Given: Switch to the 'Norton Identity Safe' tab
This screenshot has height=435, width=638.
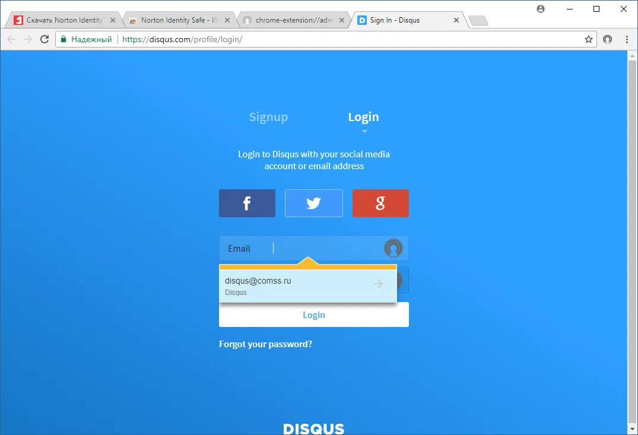Looking at the screenshot, I should coord(179,20).
